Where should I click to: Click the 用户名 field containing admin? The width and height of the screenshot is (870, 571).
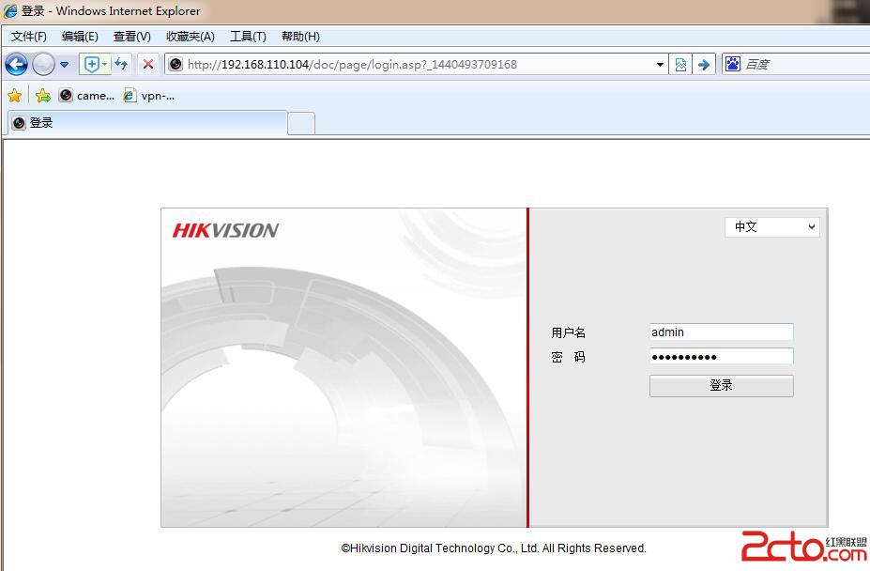click(x=722, y=332)
